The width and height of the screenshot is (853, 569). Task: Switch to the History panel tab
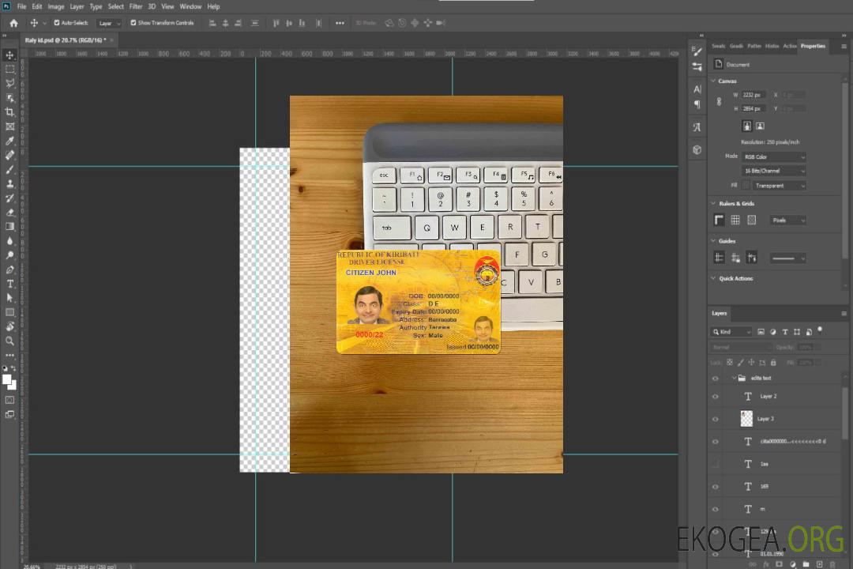[x=772, y=46]
